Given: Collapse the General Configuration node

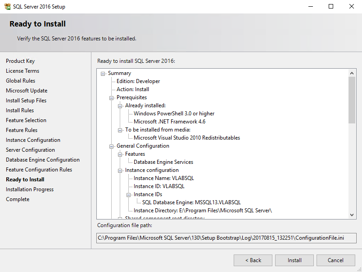Looking at the screenshot, I should (111, 146).
